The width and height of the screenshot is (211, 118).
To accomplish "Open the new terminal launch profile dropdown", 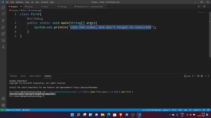I will tap(195, 76).
